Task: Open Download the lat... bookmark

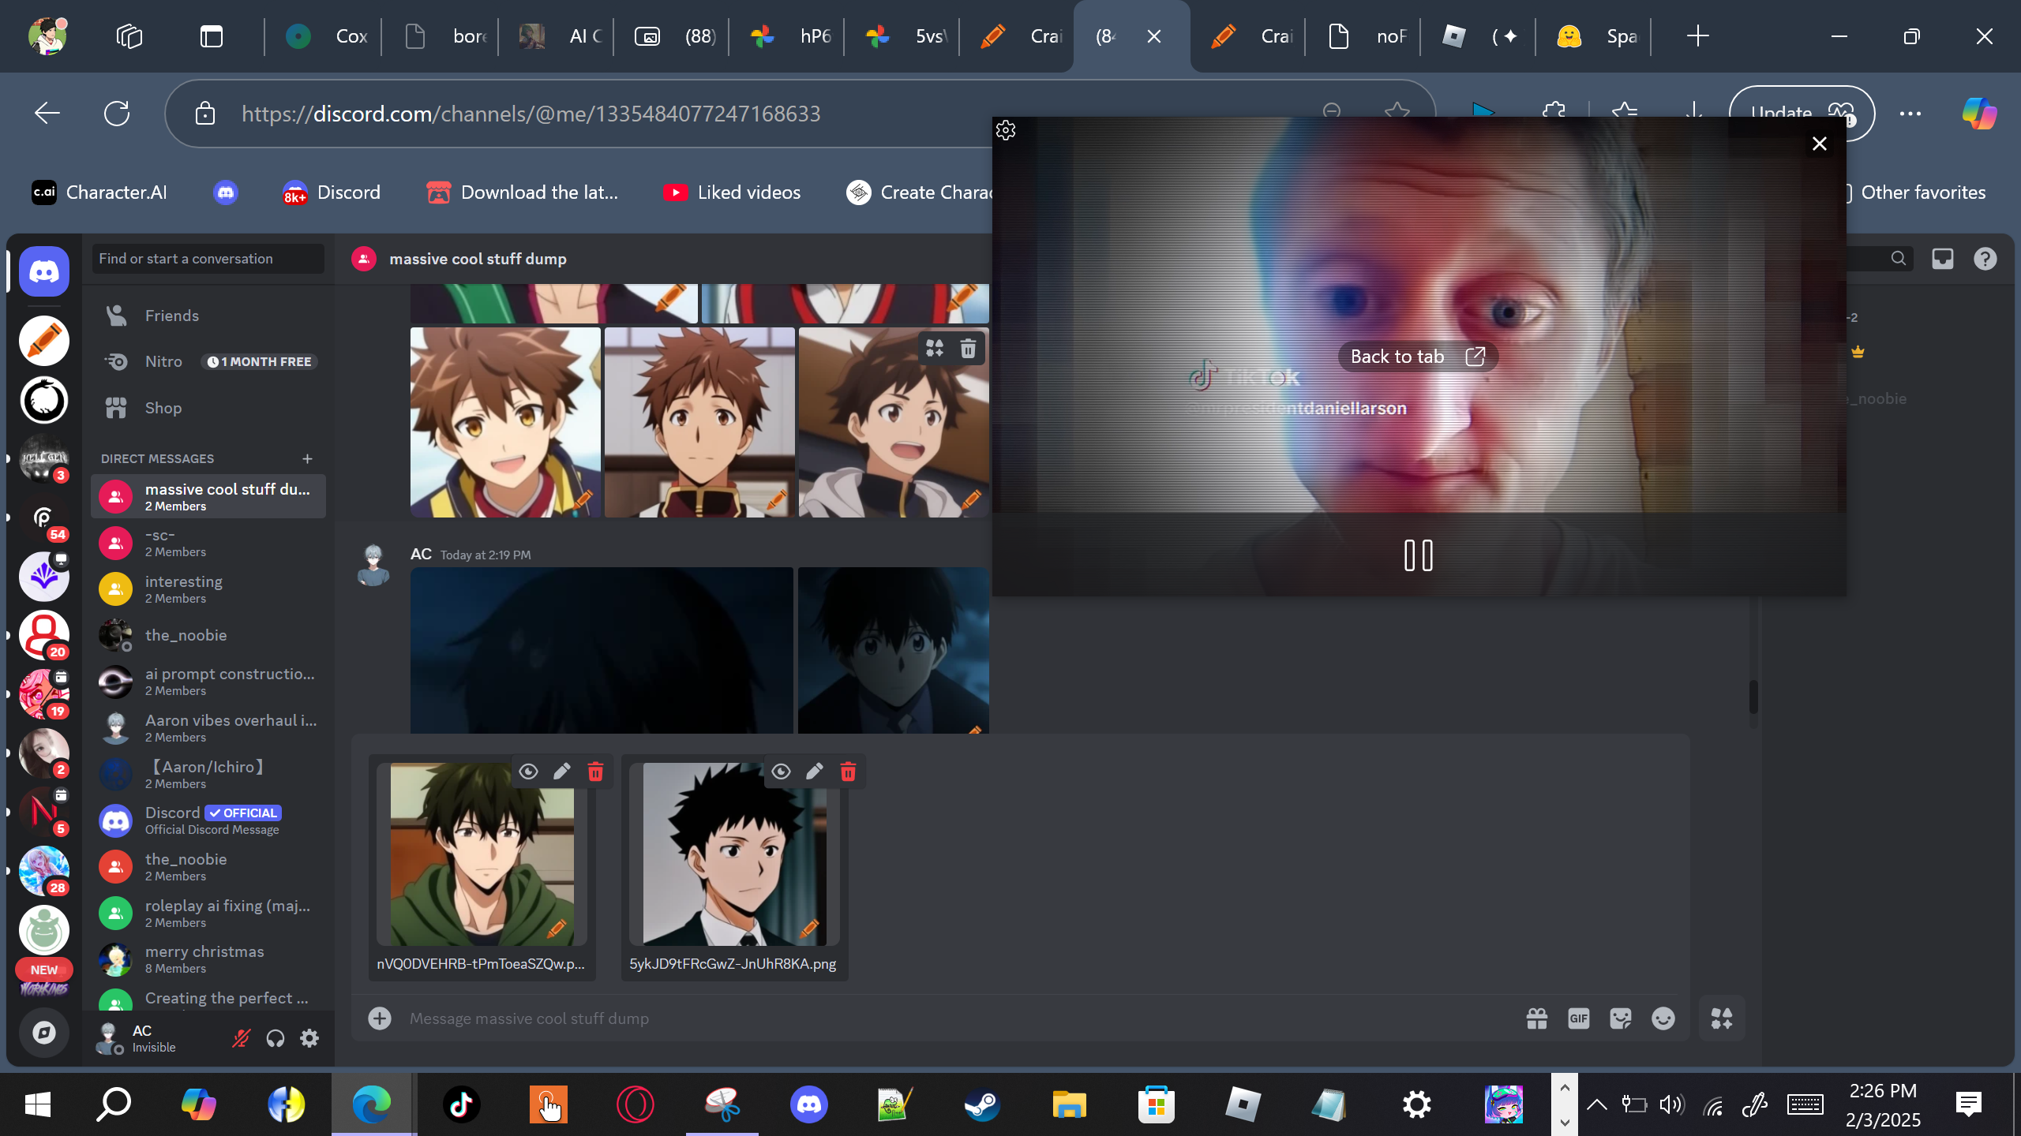Action: (522, 192)
